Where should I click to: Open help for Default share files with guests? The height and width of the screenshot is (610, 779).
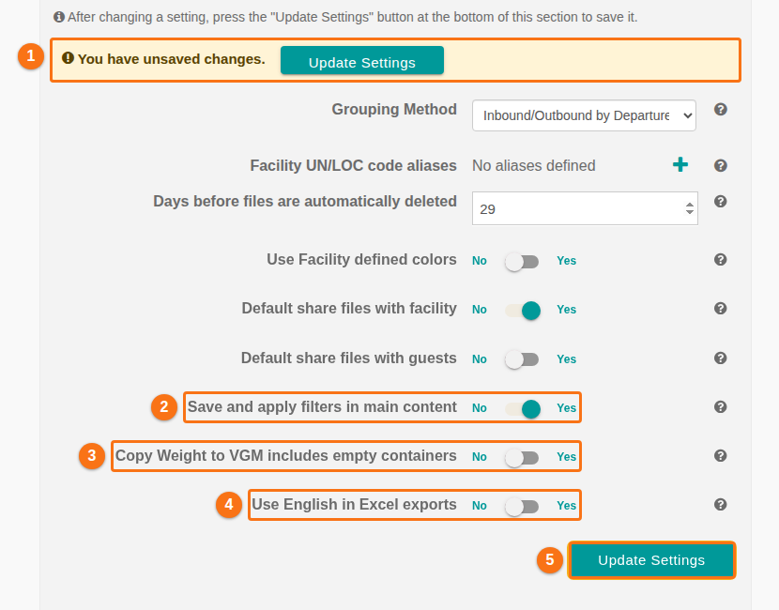coord(721,358)
